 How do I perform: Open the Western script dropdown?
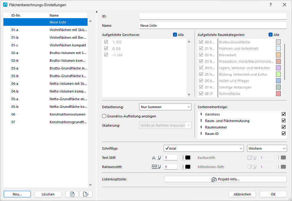coord(267,148)
